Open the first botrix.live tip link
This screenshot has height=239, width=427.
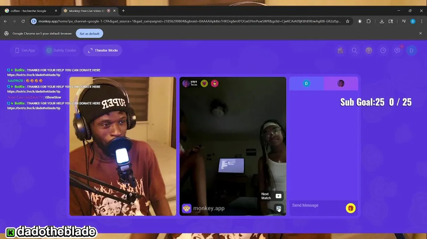(34, 75)
